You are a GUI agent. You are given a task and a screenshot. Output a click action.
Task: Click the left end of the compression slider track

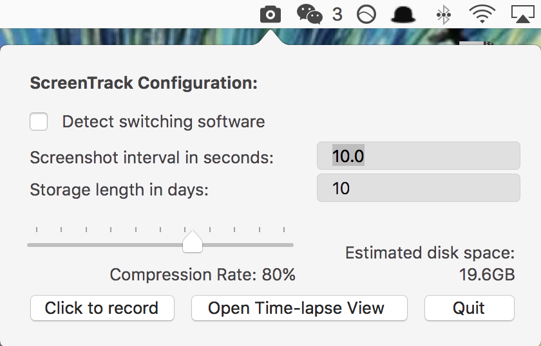[30, 245]
